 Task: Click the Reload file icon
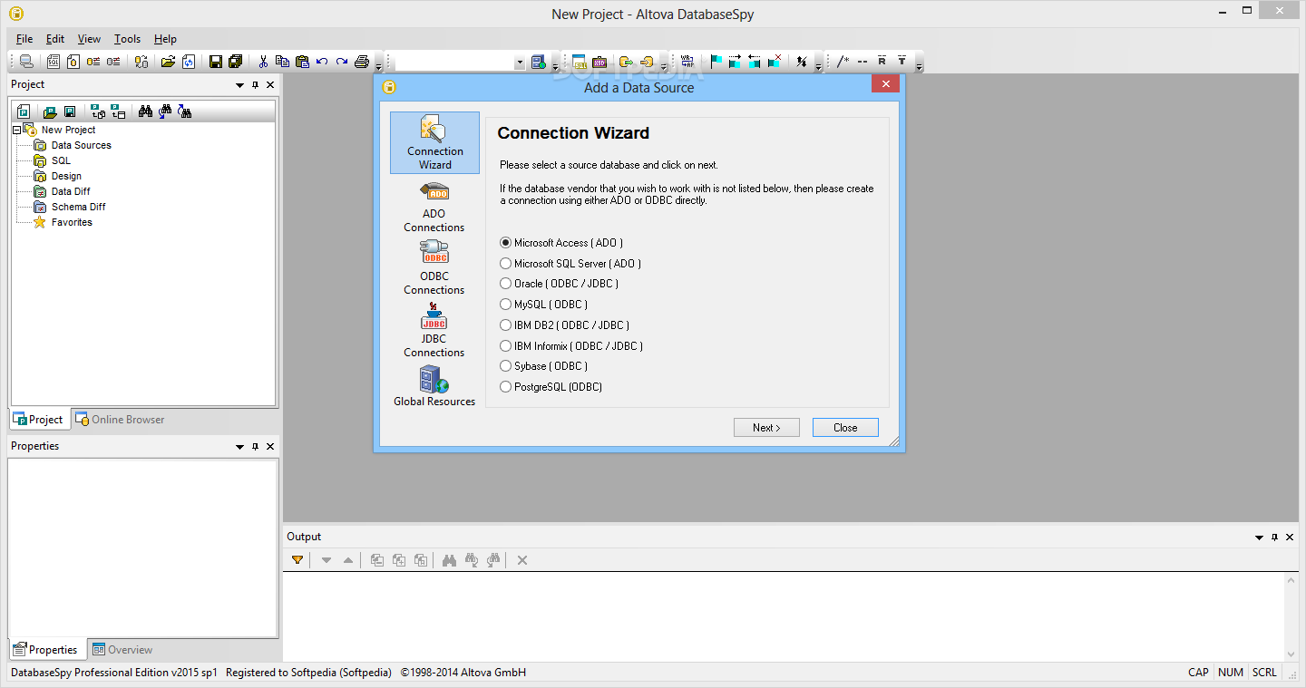point(189,62)
